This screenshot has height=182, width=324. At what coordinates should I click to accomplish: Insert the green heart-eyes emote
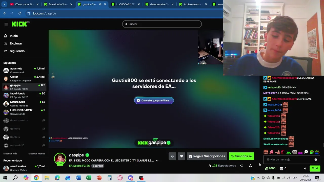click(x=312, y=152)
